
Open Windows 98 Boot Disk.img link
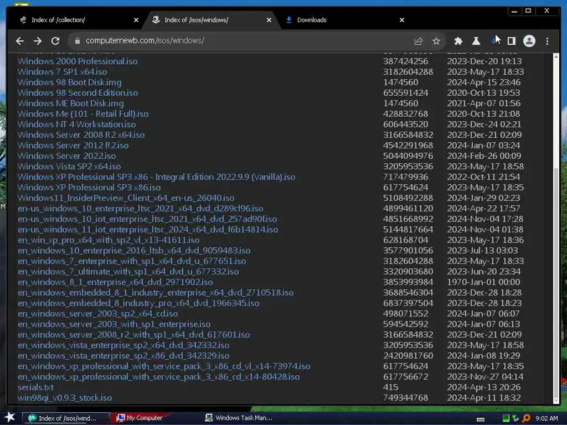pos(69,82)
